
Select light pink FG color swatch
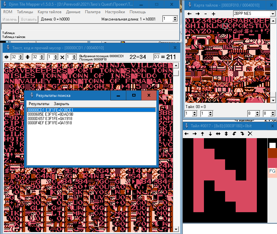272,173
